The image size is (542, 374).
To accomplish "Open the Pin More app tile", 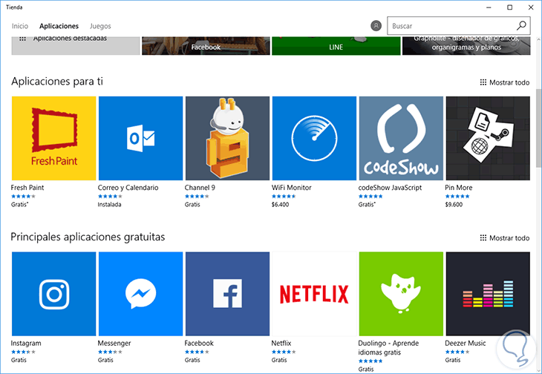I will [x=488, y=138].
